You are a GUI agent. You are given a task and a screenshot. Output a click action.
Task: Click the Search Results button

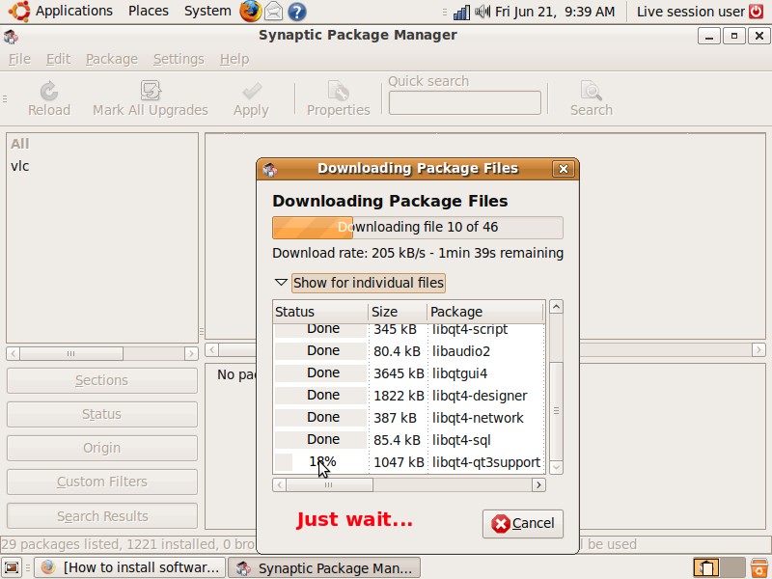[102, 516]
